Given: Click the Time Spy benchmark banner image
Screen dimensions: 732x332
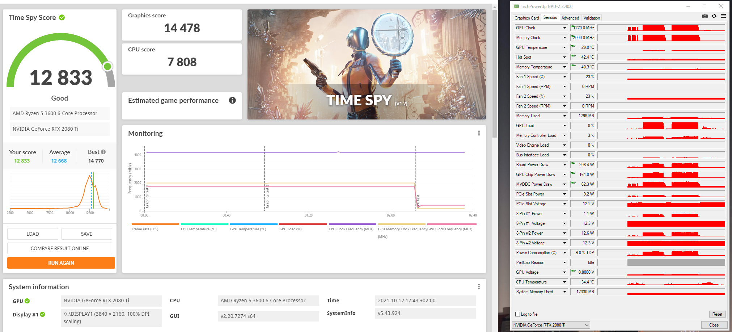Looking at the screenshot, I should pos(367,64).
